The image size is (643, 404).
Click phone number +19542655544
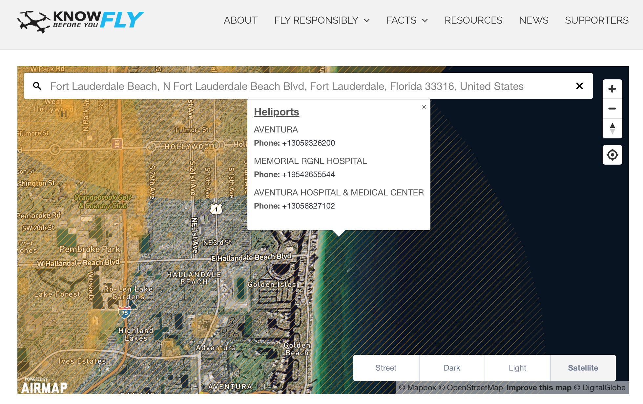(x=308, y=174)
